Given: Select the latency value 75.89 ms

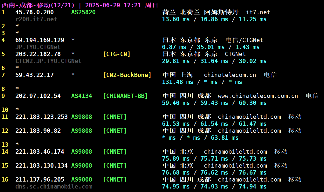Looking at the screenshot, I should click(176, 159).
